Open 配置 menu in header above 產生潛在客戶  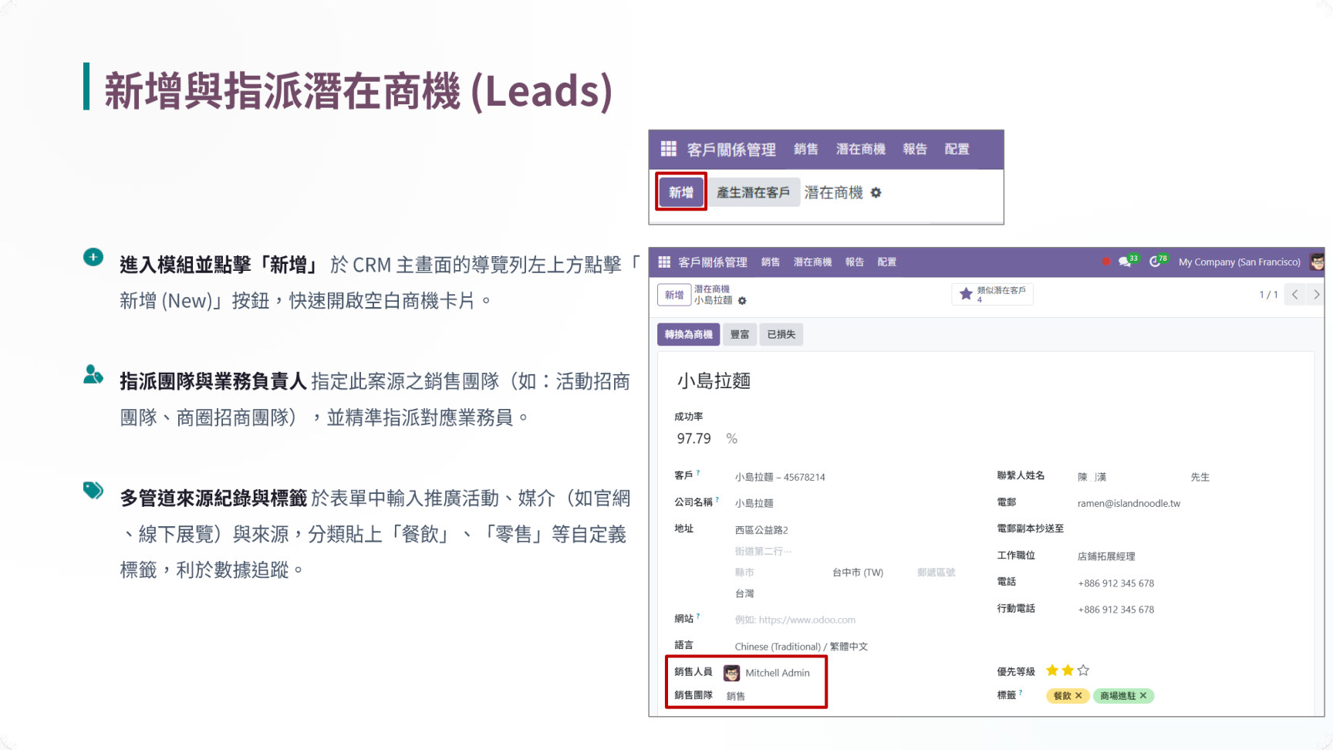pos(957,149)
